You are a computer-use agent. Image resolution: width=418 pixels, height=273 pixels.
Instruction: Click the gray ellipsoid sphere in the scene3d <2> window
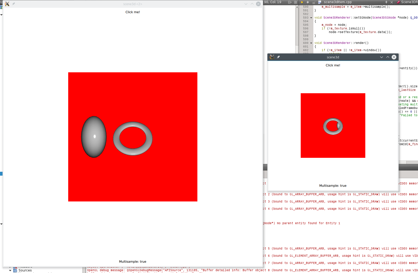(x=94, y=137)
